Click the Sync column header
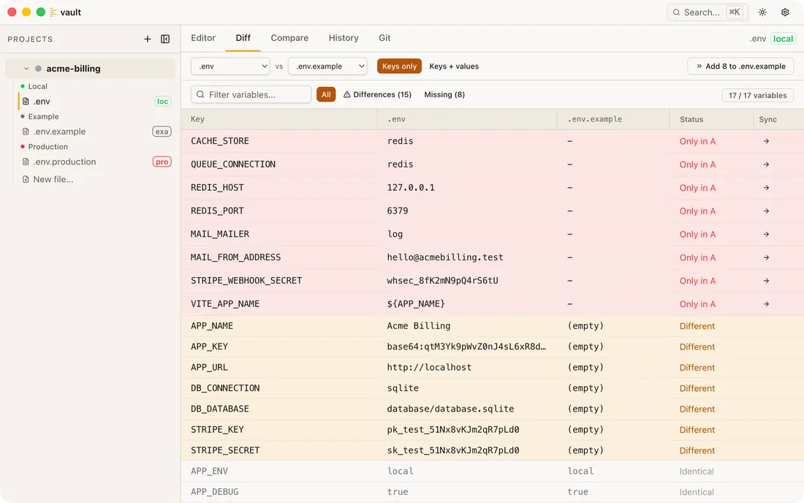The image size is (804, 503). [767, 119]
